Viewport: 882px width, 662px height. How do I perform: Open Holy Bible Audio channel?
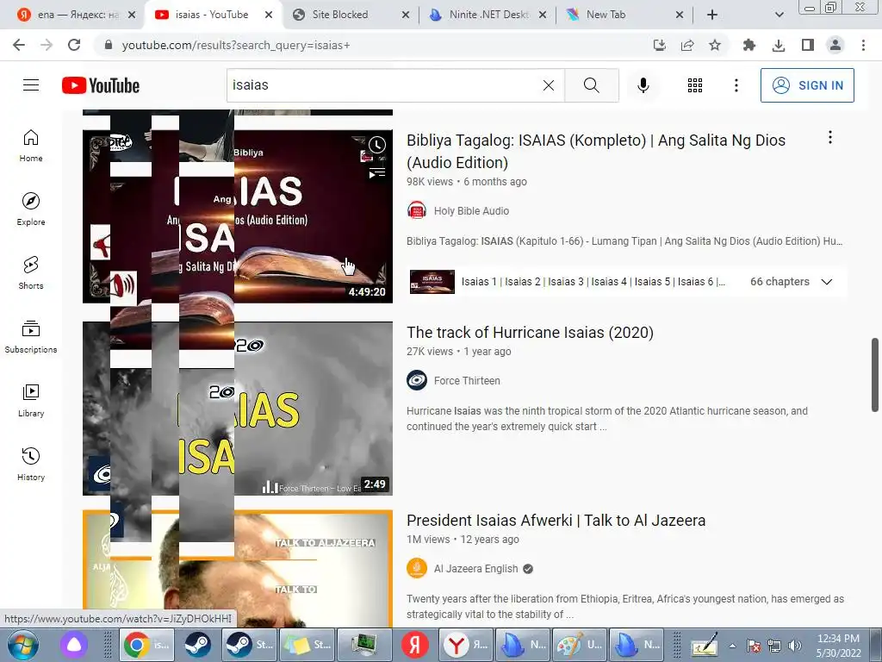[471, 210]
